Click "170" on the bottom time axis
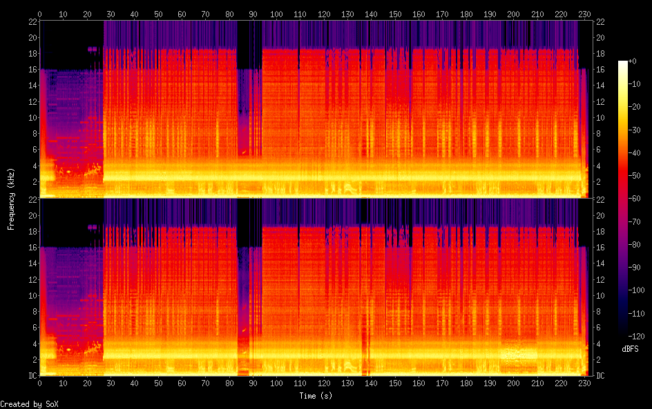 tap(442, 383)
